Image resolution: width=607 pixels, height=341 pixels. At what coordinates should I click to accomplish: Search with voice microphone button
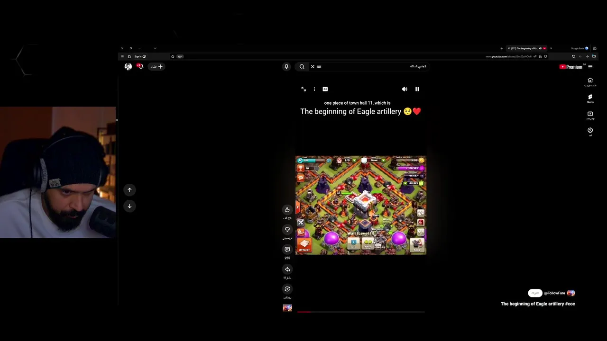click(286, 67)
